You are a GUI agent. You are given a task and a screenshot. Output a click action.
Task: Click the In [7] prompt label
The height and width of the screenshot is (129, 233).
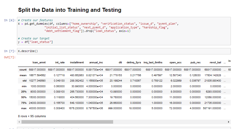[10, 51]
